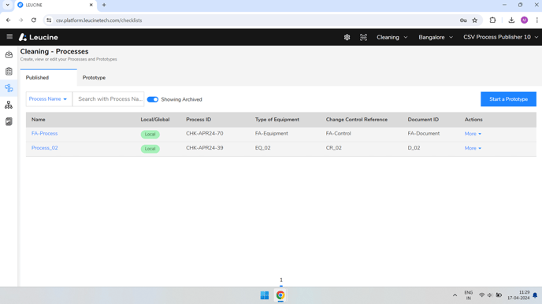Select Process ID CHK-APR24-70

205,133
